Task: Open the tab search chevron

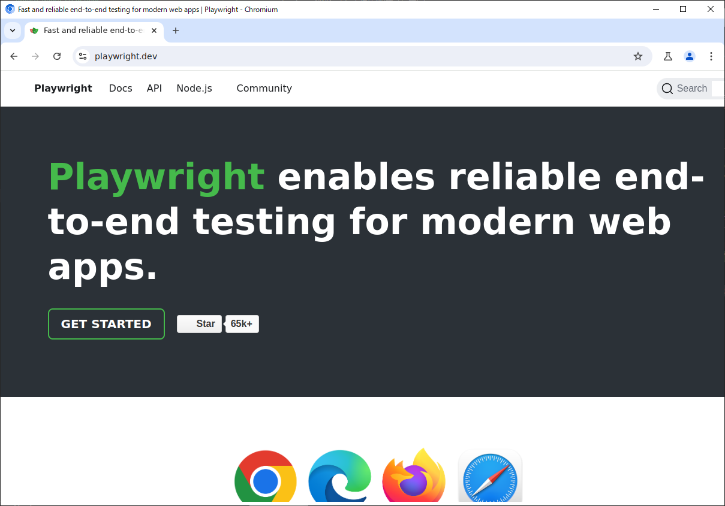Action: click(x=12, y=31)
